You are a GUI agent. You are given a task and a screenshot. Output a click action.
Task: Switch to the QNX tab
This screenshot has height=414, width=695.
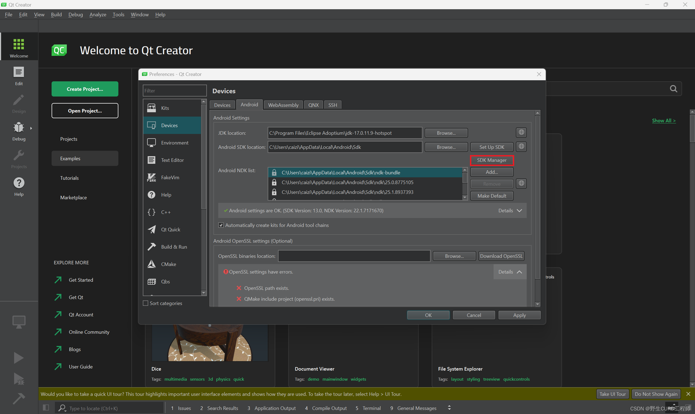click(313, 105)
